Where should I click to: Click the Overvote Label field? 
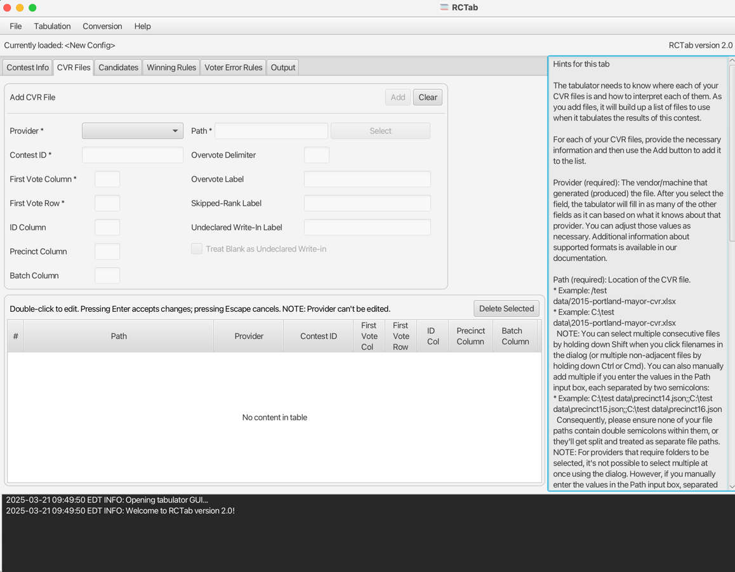[367, 179]
